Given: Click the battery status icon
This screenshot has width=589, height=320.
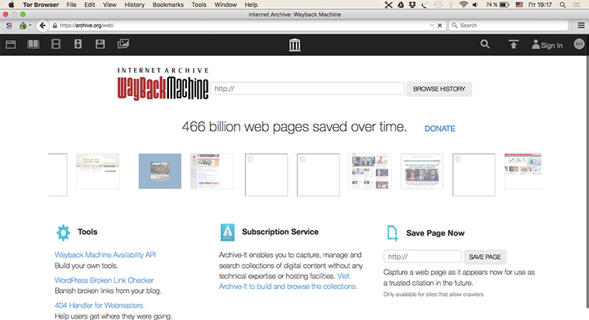Looking at the screenshot, I should point(504,5).
